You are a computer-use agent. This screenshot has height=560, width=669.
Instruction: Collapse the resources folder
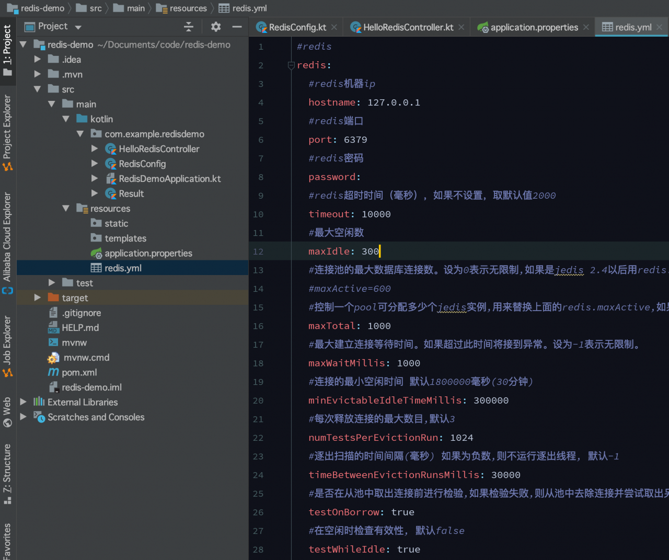click(66, 208)
